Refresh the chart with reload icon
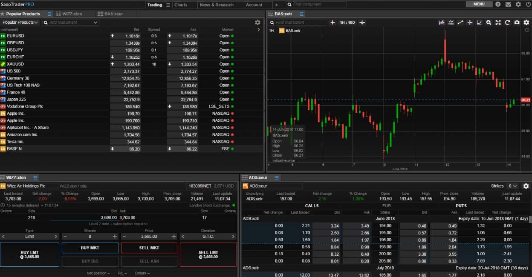532x277 pixels. tap(507, 23)
